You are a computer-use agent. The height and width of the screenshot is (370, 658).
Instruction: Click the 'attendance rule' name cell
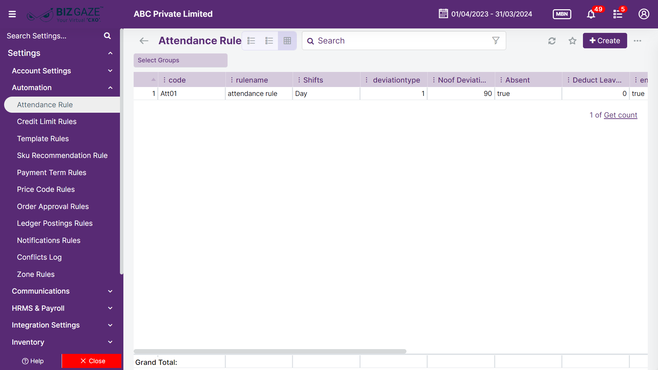click(x=259, y=94)
